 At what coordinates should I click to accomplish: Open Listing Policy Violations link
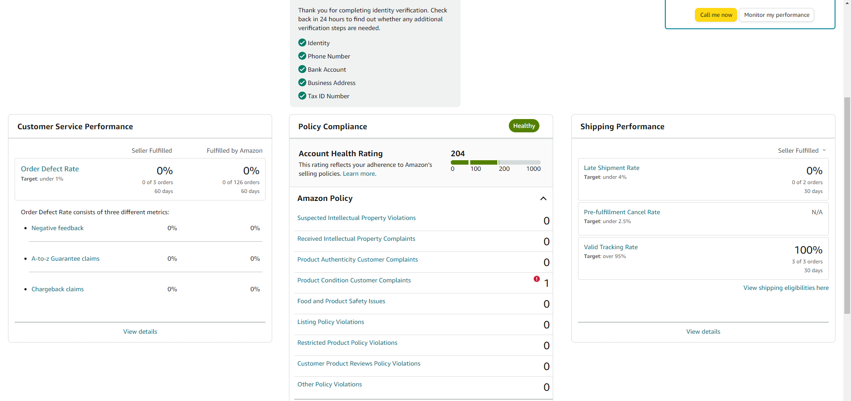pyautogui.click(x=331, y=322)
